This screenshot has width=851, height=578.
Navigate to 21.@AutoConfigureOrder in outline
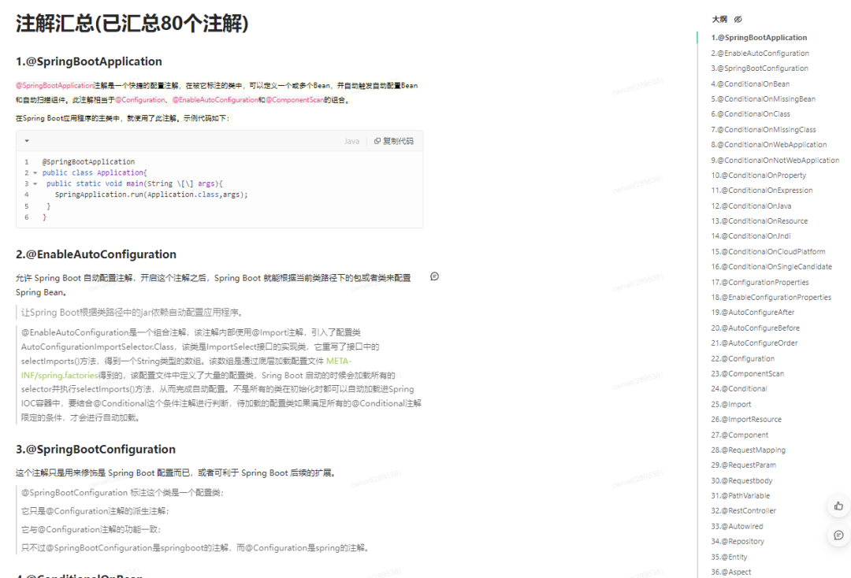coord(754,343)
